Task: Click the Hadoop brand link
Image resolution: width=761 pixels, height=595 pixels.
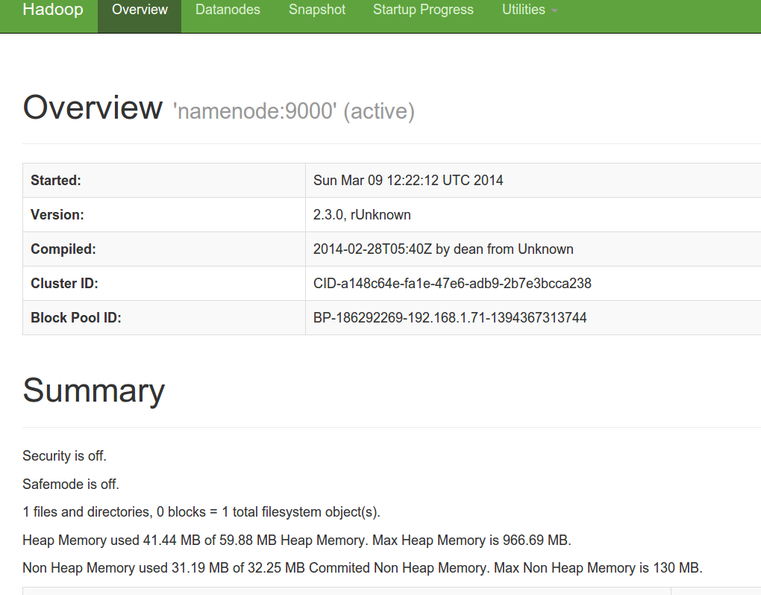Action: click(52, 10)
